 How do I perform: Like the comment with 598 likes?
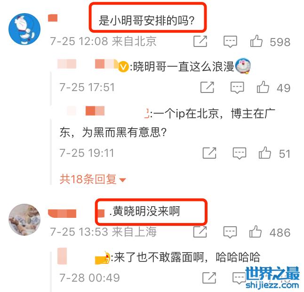[x=256, y=41]
